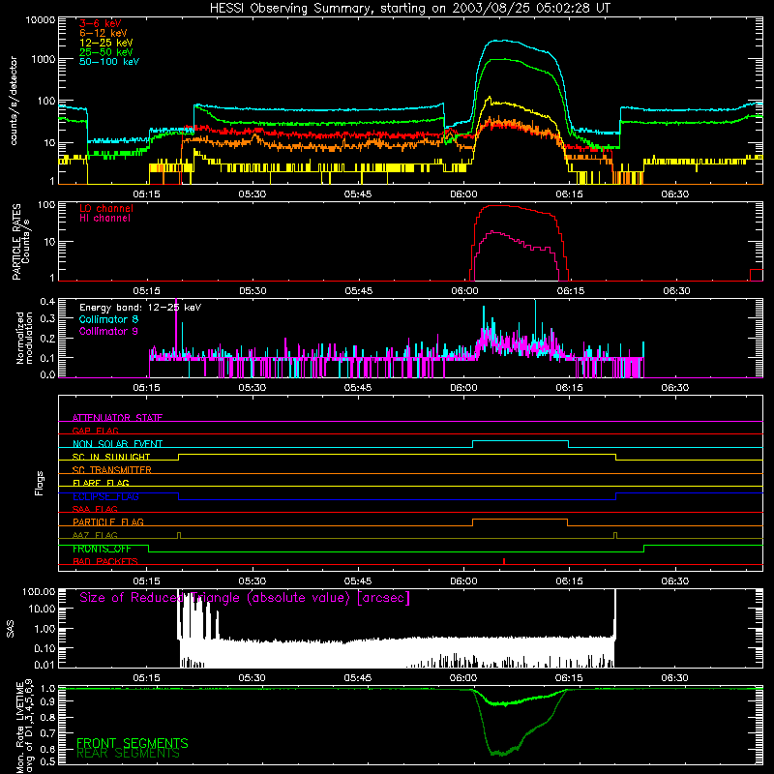Select the 'Collimator 9' legend label
This screenshot has width=774, height=774.
pos(108,331)
